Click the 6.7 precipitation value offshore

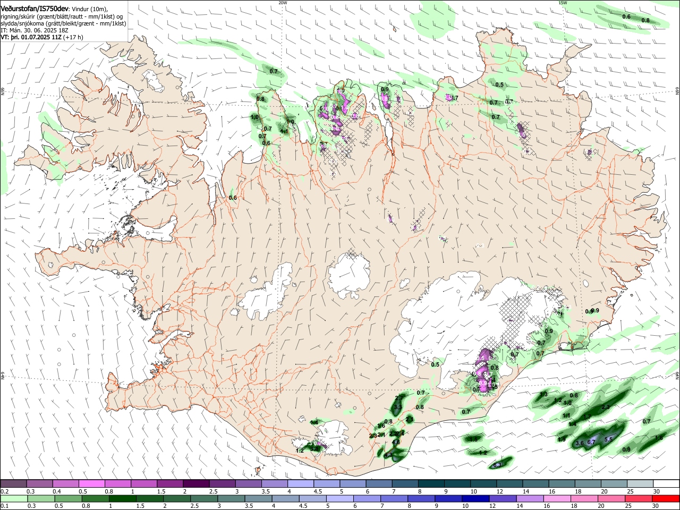(x=591, y=442)
